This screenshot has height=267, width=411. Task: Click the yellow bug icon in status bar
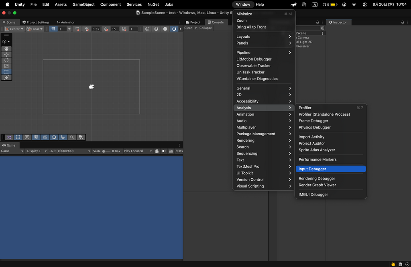click(393, 264)
